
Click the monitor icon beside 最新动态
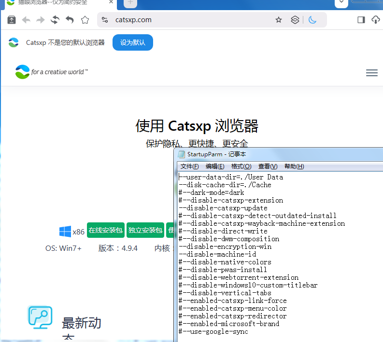pyautogui.click(x=40, y=317)
